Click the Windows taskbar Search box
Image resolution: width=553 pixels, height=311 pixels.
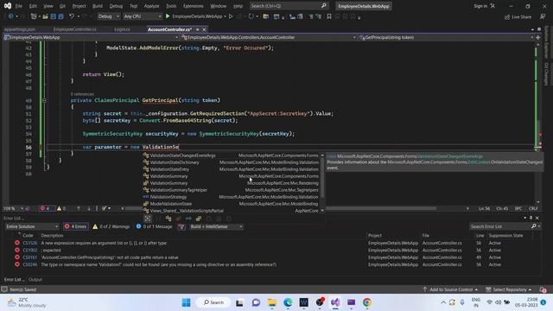(x=214, y=302)
